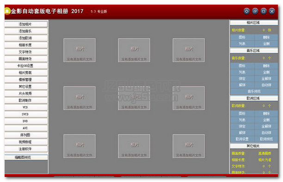Viewport: 283px width, 182px height.
Task: Open 视频教程 video tutorial
Action: tap(26, 142)
